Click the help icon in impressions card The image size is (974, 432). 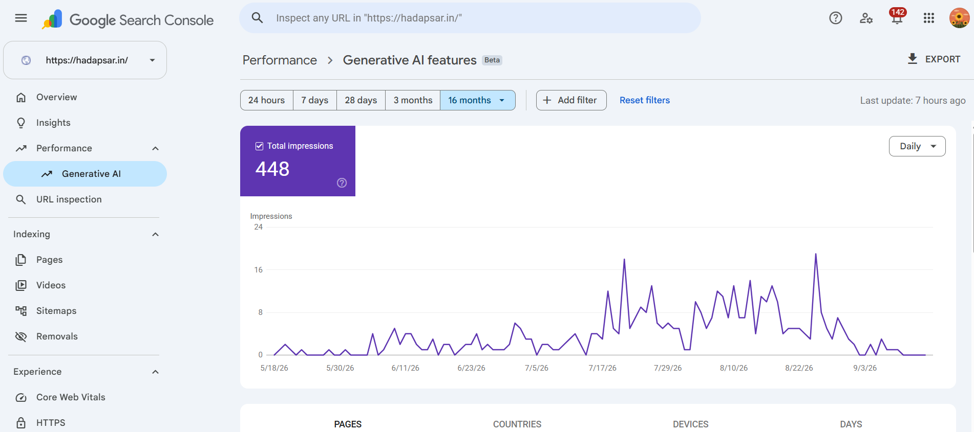point(342,183)
